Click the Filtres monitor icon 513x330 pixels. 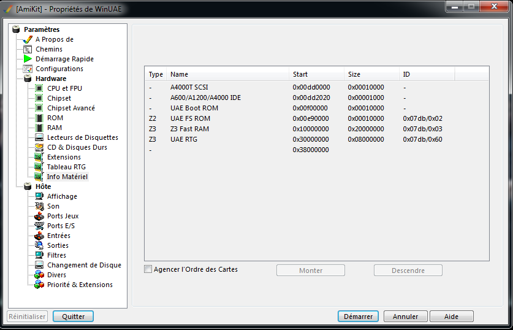39,255
